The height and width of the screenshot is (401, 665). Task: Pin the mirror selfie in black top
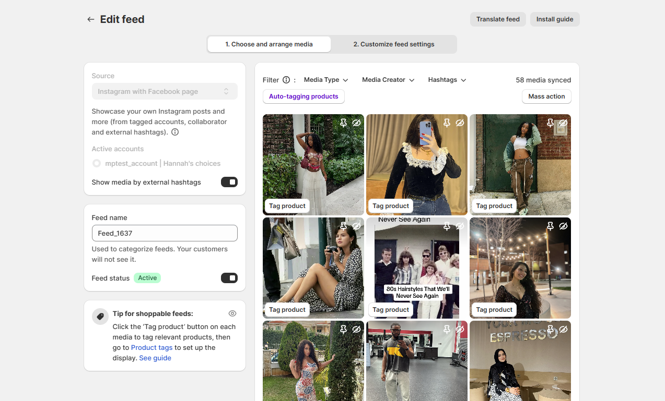[447, 123]
